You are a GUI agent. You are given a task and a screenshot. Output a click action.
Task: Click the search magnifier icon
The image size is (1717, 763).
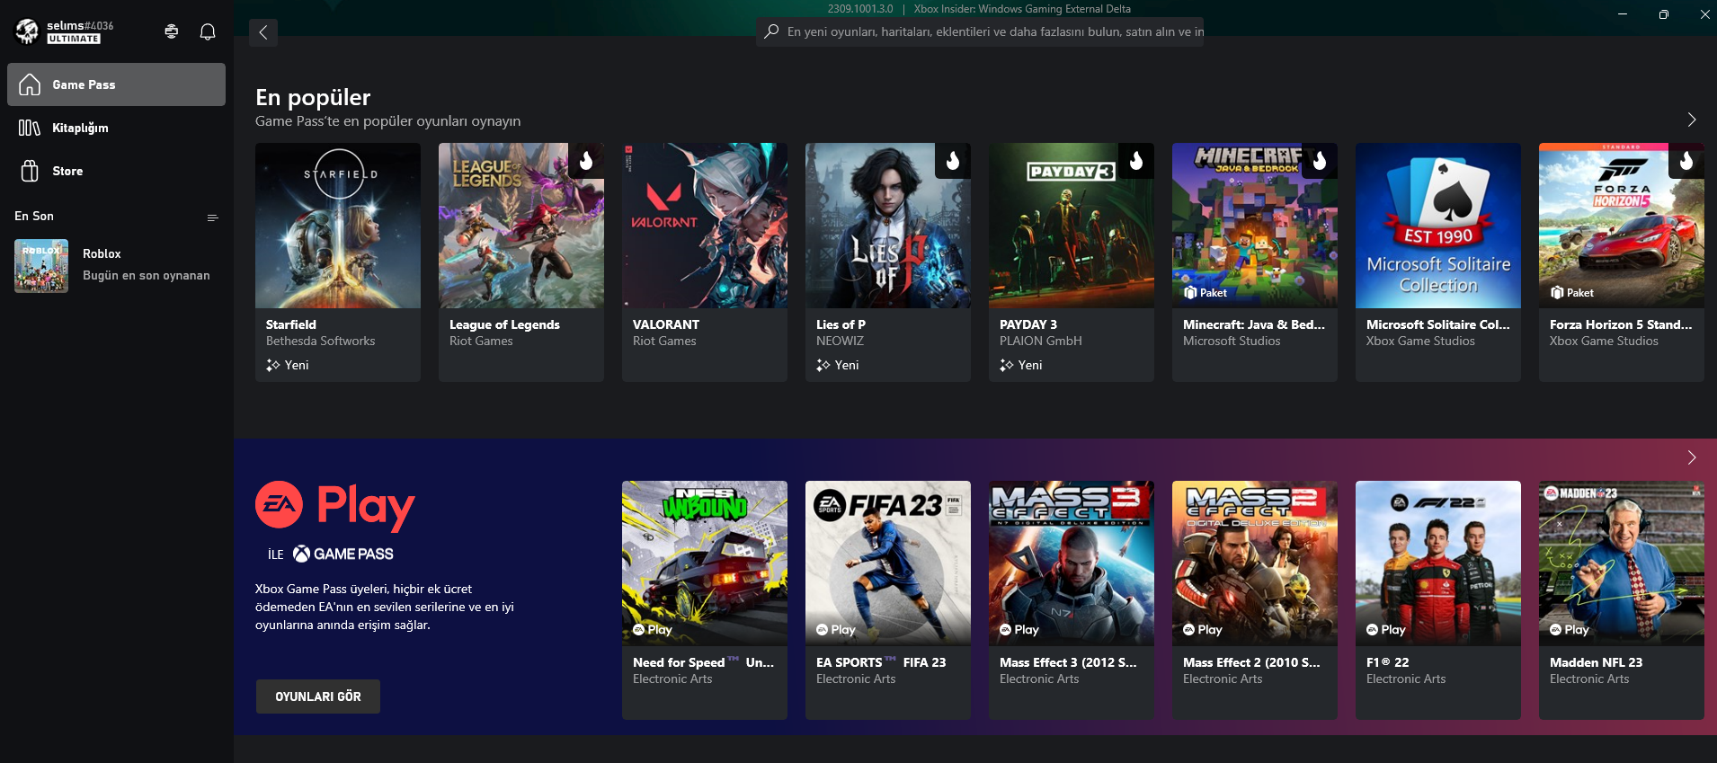(x=771, y=31)
